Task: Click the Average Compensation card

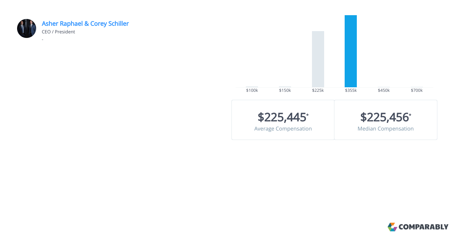Action: [283, 120]
